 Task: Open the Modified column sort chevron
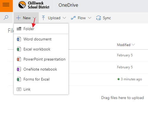tap(133, 45)
